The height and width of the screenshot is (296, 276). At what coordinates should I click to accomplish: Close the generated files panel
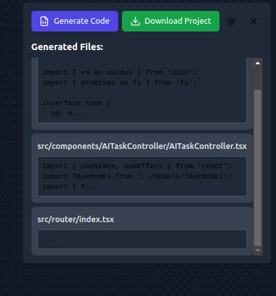[x=254, y=21]
